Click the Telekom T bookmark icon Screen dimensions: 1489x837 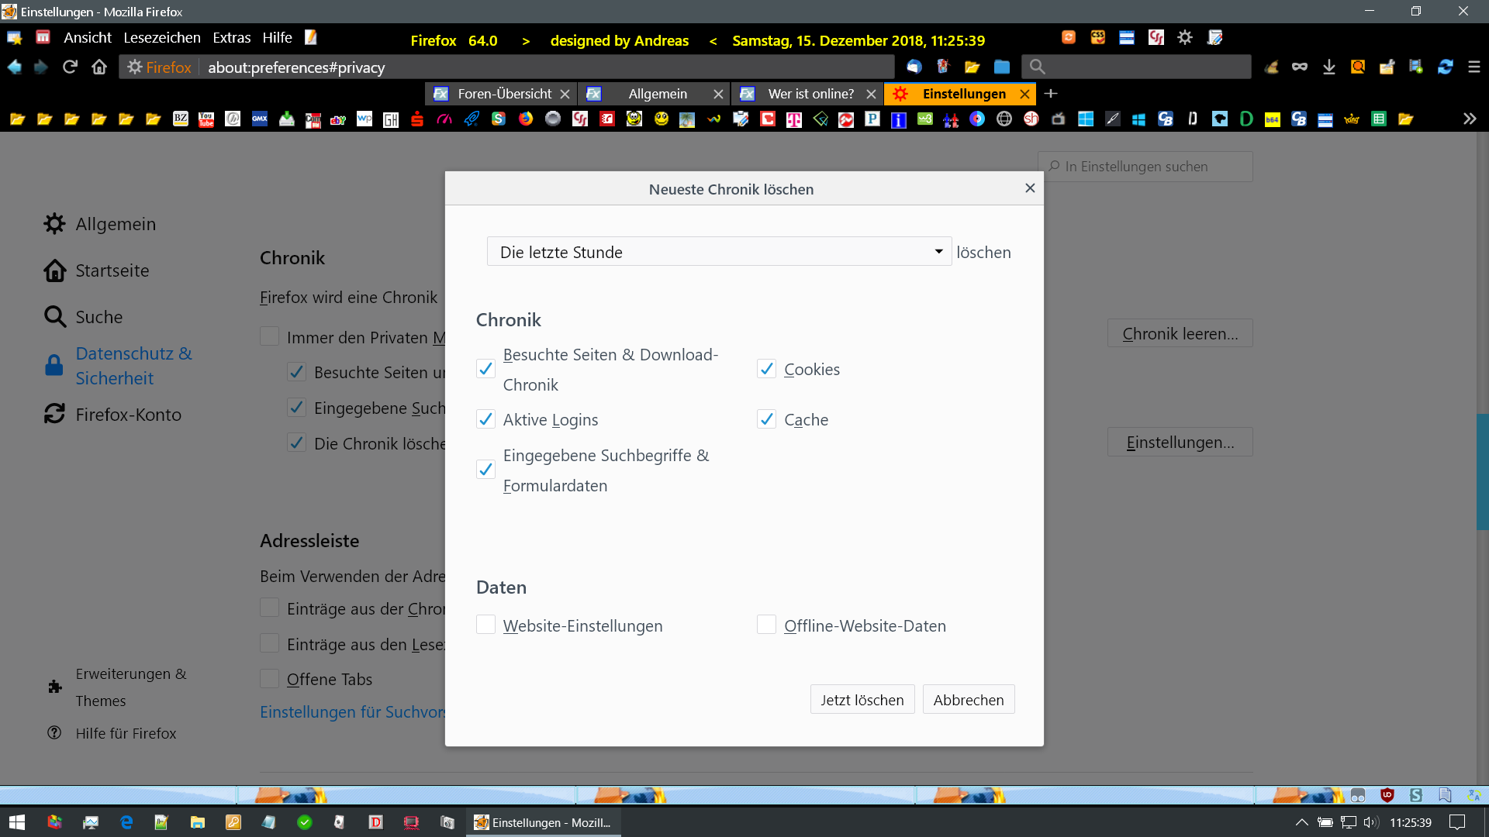coord(793,119)
